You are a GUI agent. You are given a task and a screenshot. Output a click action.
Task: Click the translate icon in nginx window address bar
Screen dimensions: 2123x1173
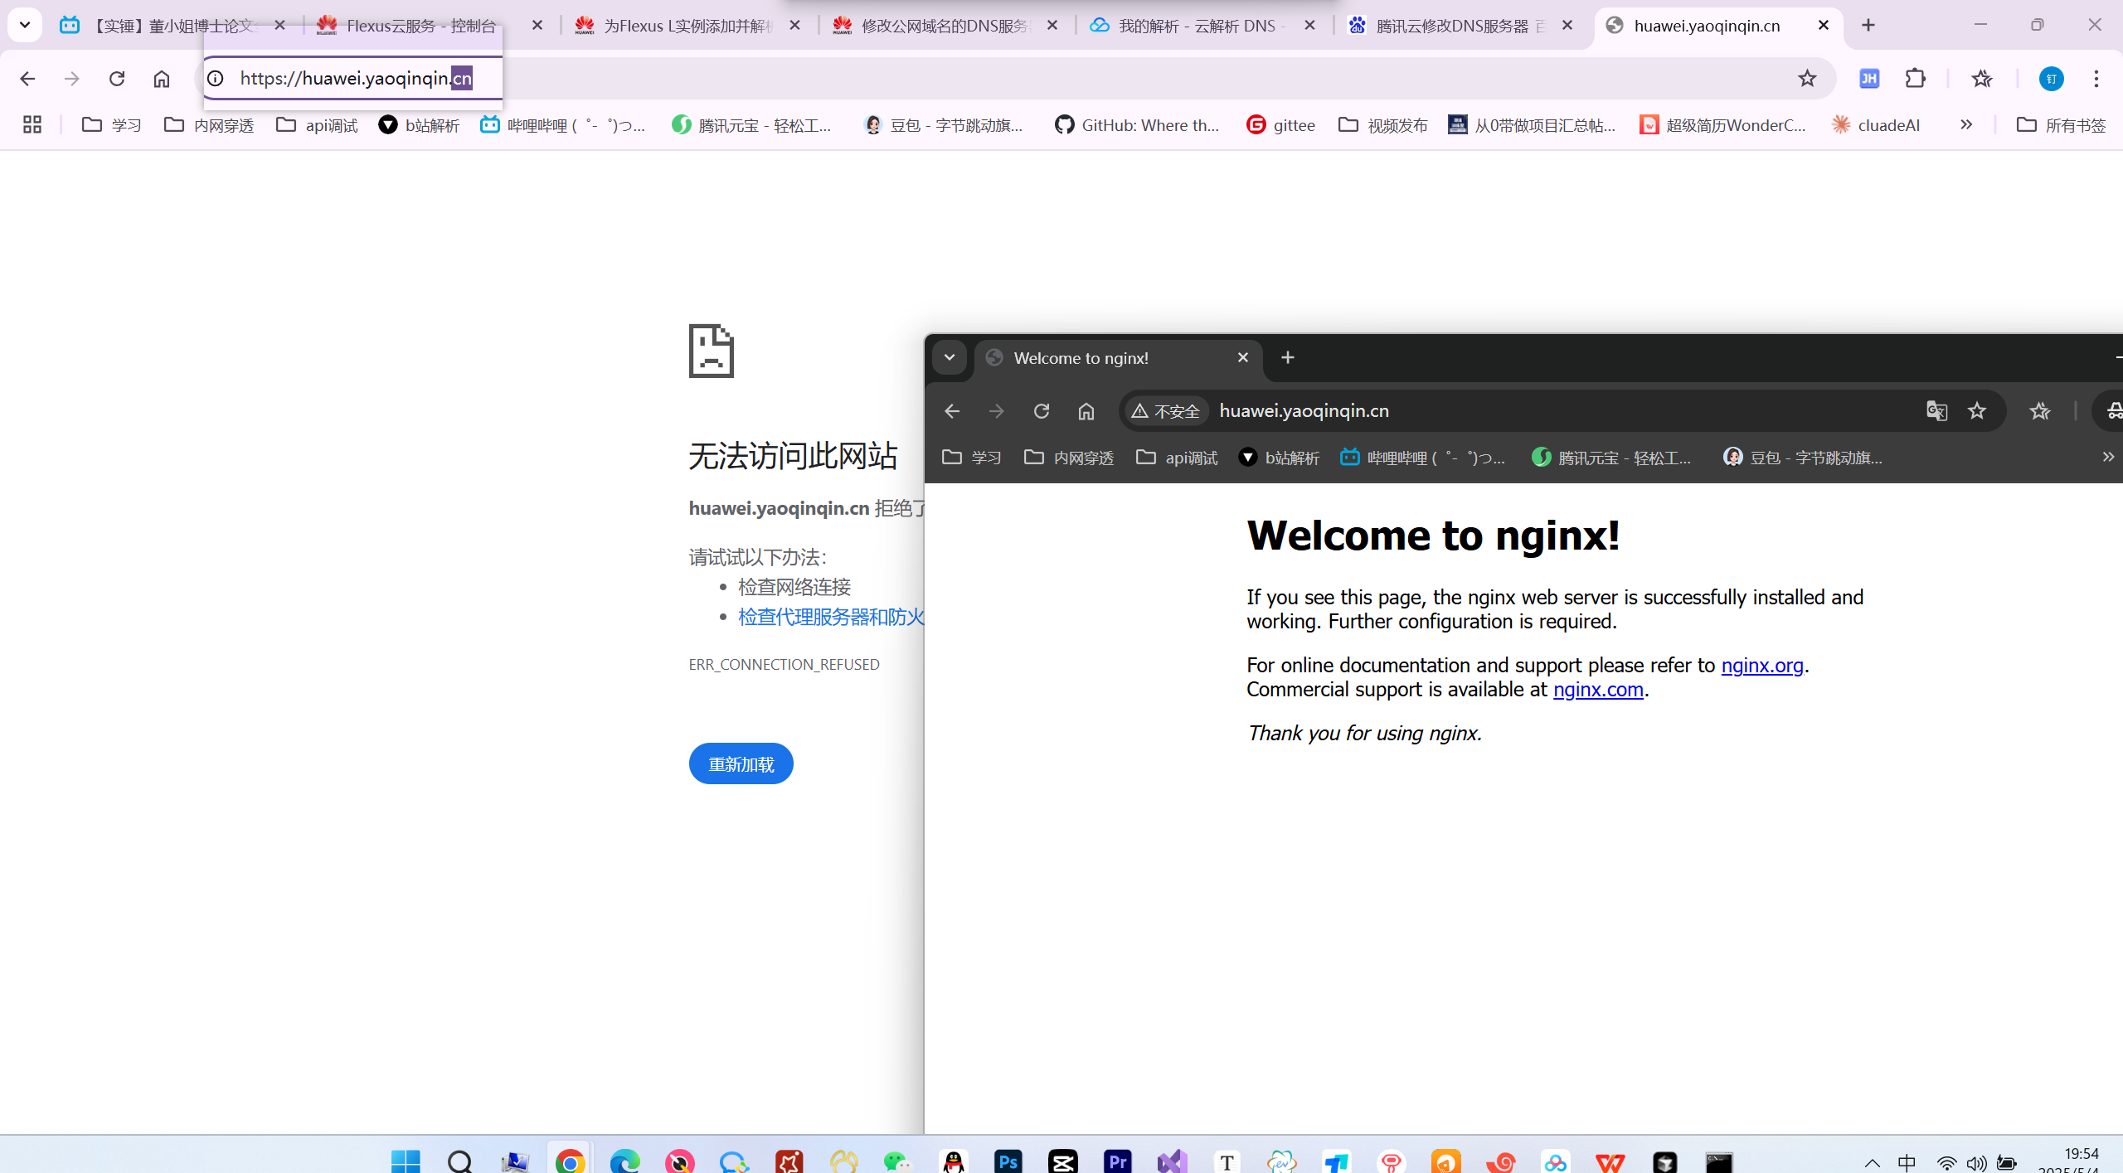pyautogui.click(x=1936, y=411)
